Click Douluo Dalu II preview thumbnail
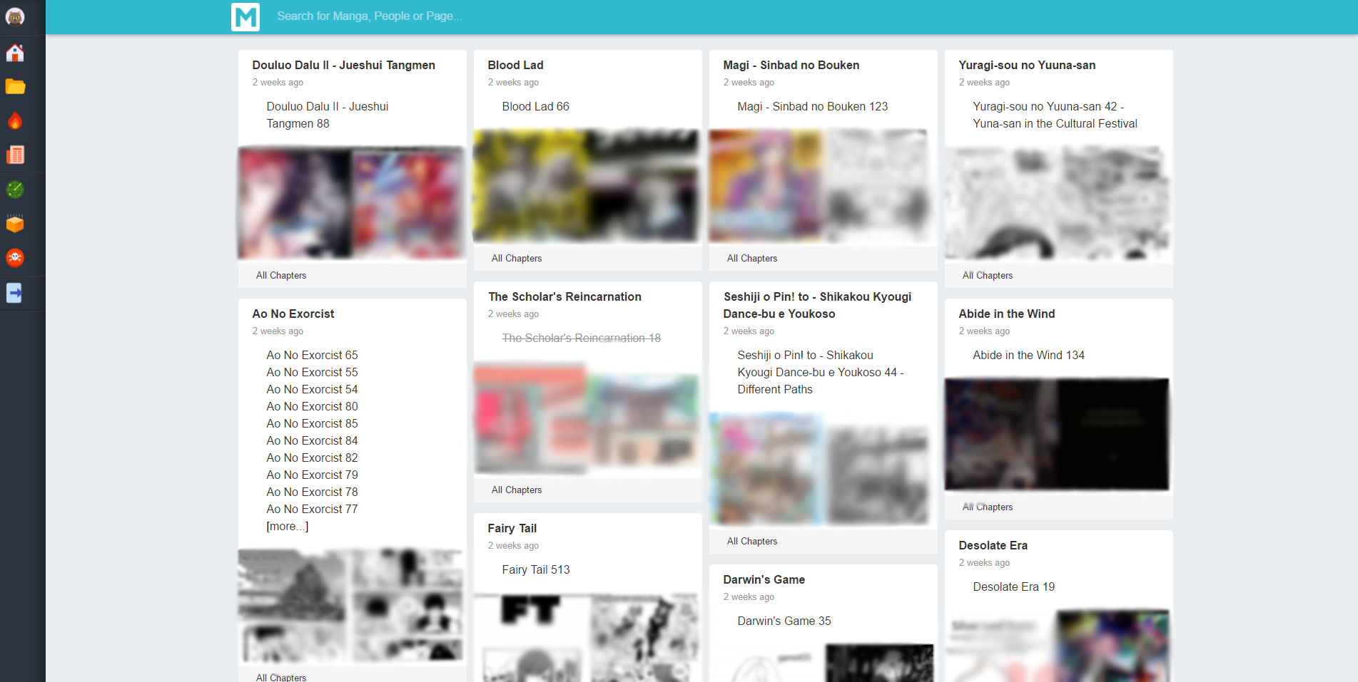This screenshot has height=682, width=1358. (x=351, y=203)
